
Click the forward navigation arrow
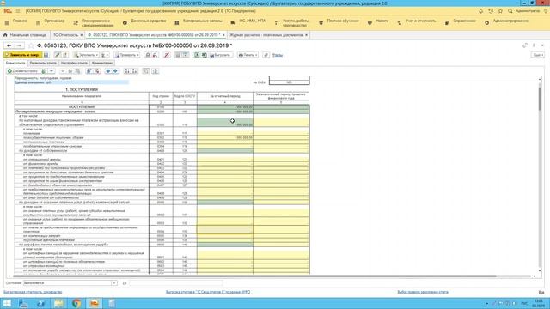pos(19,45)
